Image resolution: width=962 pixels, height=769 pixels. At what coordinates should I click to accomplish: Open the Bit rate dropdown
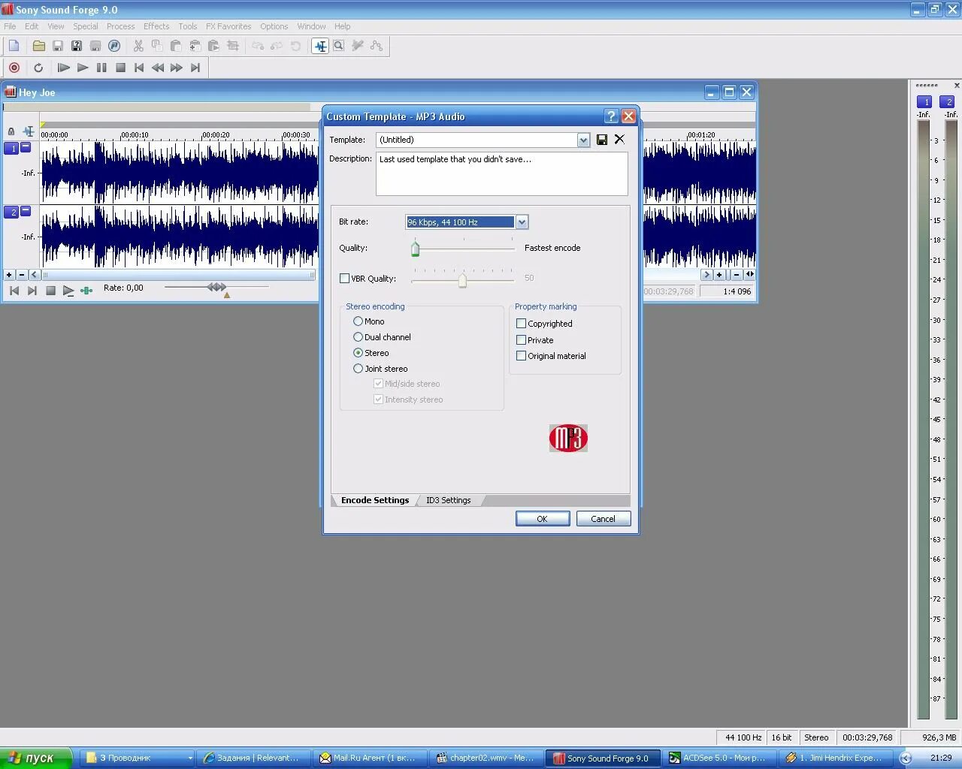[x=522, y=222]
